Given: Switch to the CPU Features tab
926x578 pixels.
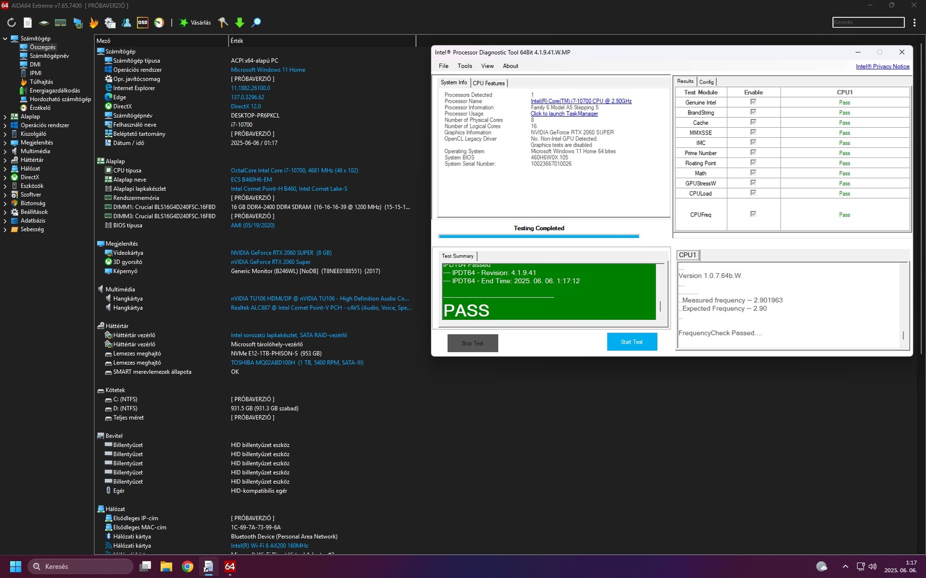Looking at the screenshot, I should tap(488, 83).
